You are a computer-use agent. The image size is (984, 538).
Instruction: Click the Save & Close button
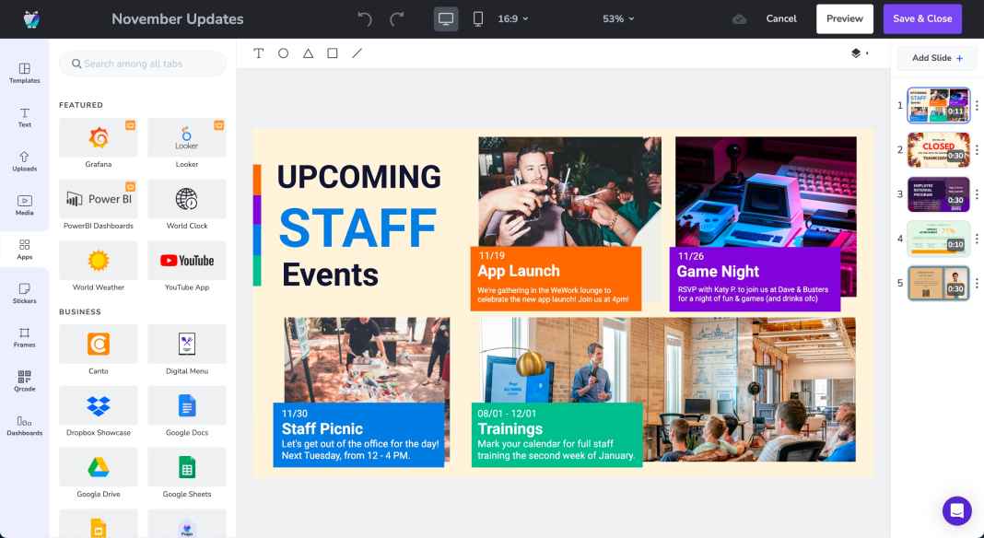(922, 18)
